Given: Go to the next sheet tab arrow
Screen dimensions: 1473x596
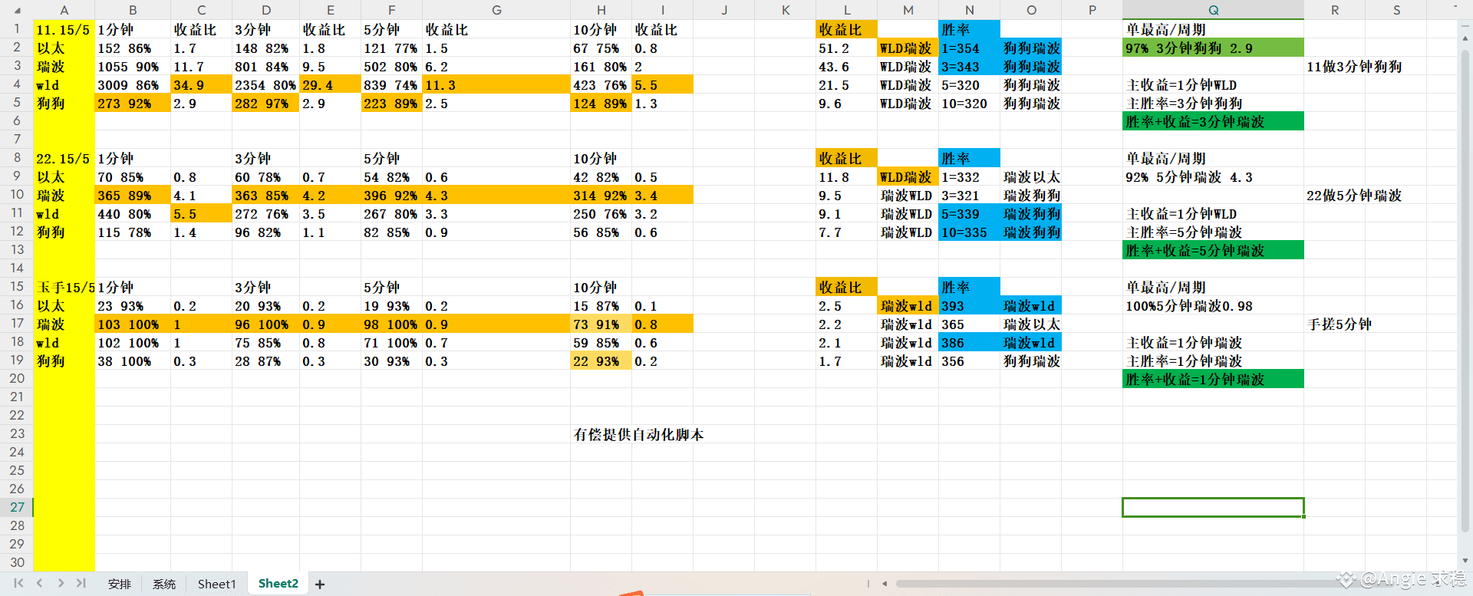Looking at the screenshot, I should (x=61, y=584).
